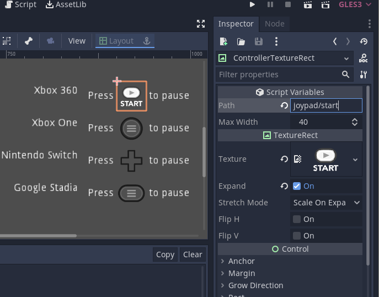
Task: Open the Stretch Mode dropdown
Action: click(326, 203)
